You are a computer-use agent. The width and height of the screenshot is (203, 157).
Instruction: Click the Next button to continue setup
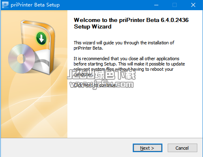pos(147,148)
